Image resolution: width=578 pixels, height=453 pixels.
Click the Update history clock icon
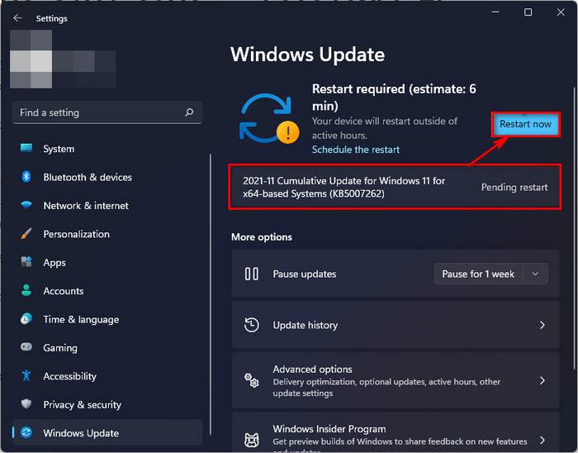(251, 325)
